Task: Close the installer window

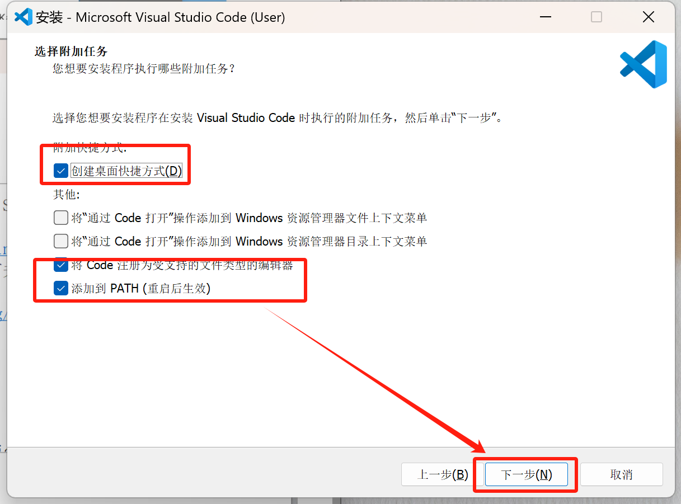Action: (648, 17)
